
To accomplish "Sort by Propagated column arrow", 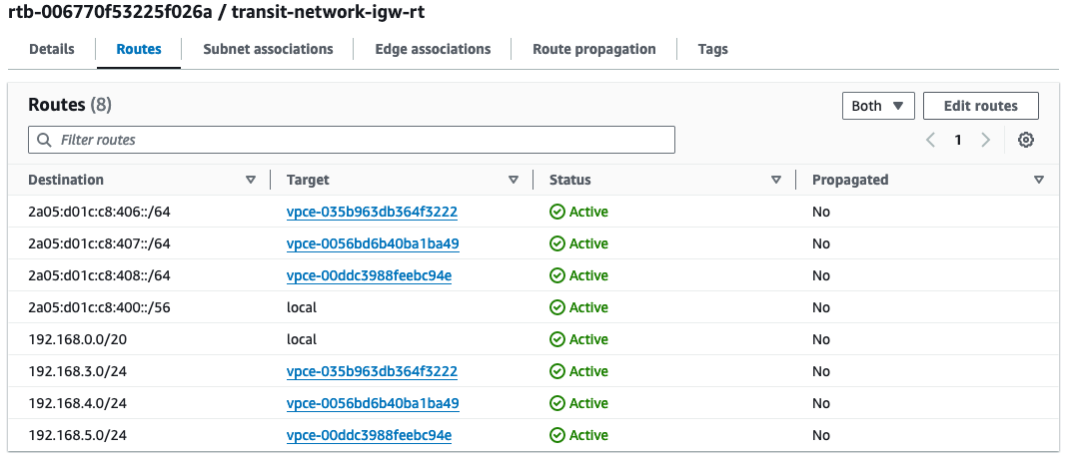I will coord(1039,180).
